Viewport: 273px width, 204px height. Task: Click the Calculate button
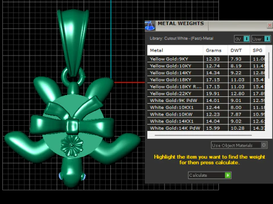point(209,175)
